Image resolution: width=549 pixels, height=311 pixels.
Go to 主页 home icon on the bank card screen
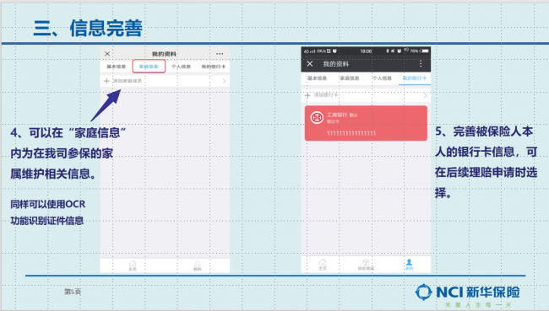[x=323, y=265]
